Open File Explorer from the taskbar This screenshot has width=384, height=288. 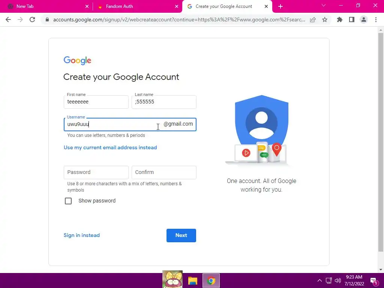193,280
